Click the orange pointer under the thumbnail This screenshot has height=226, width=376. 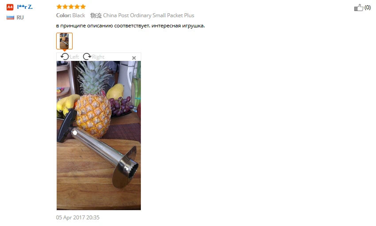pos(65,50)
